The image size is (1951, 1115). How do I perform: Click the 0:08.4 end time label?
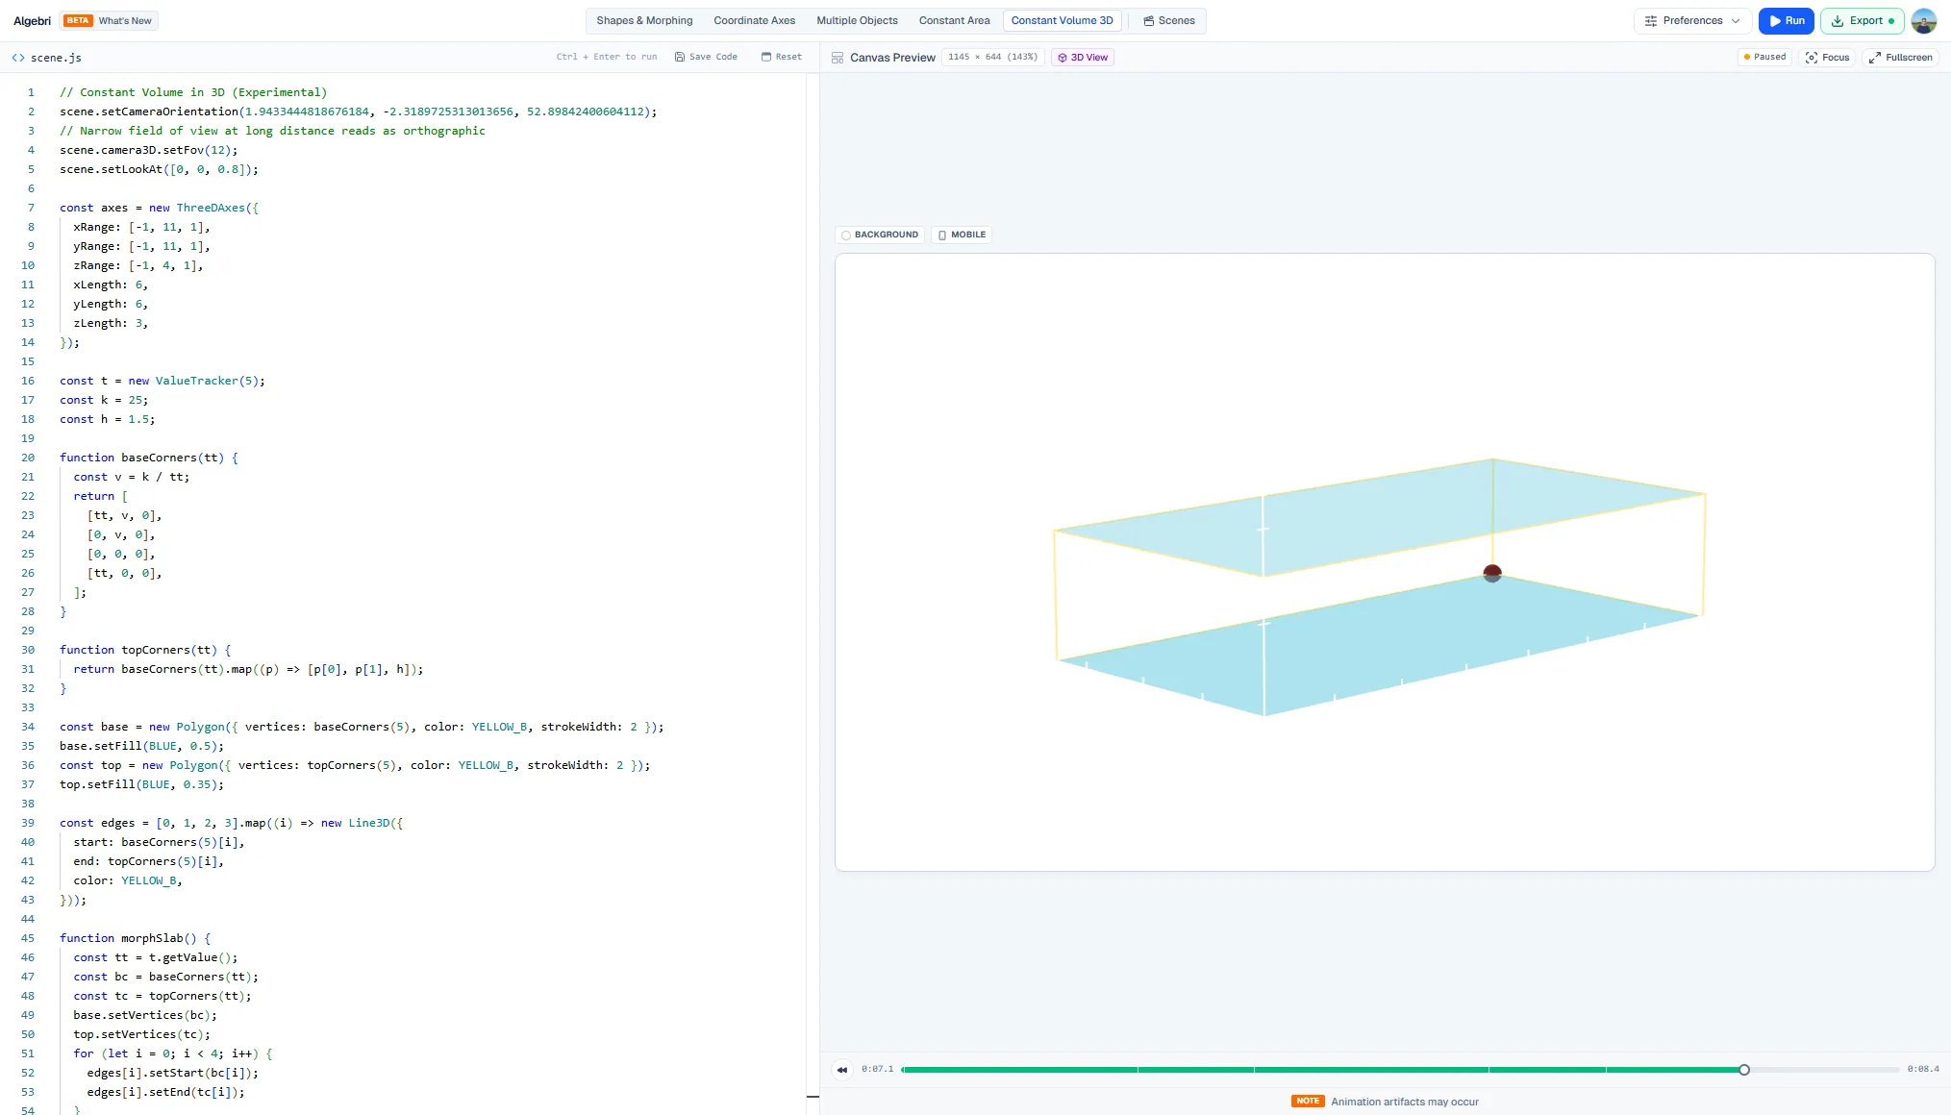click(1923, 1069)
